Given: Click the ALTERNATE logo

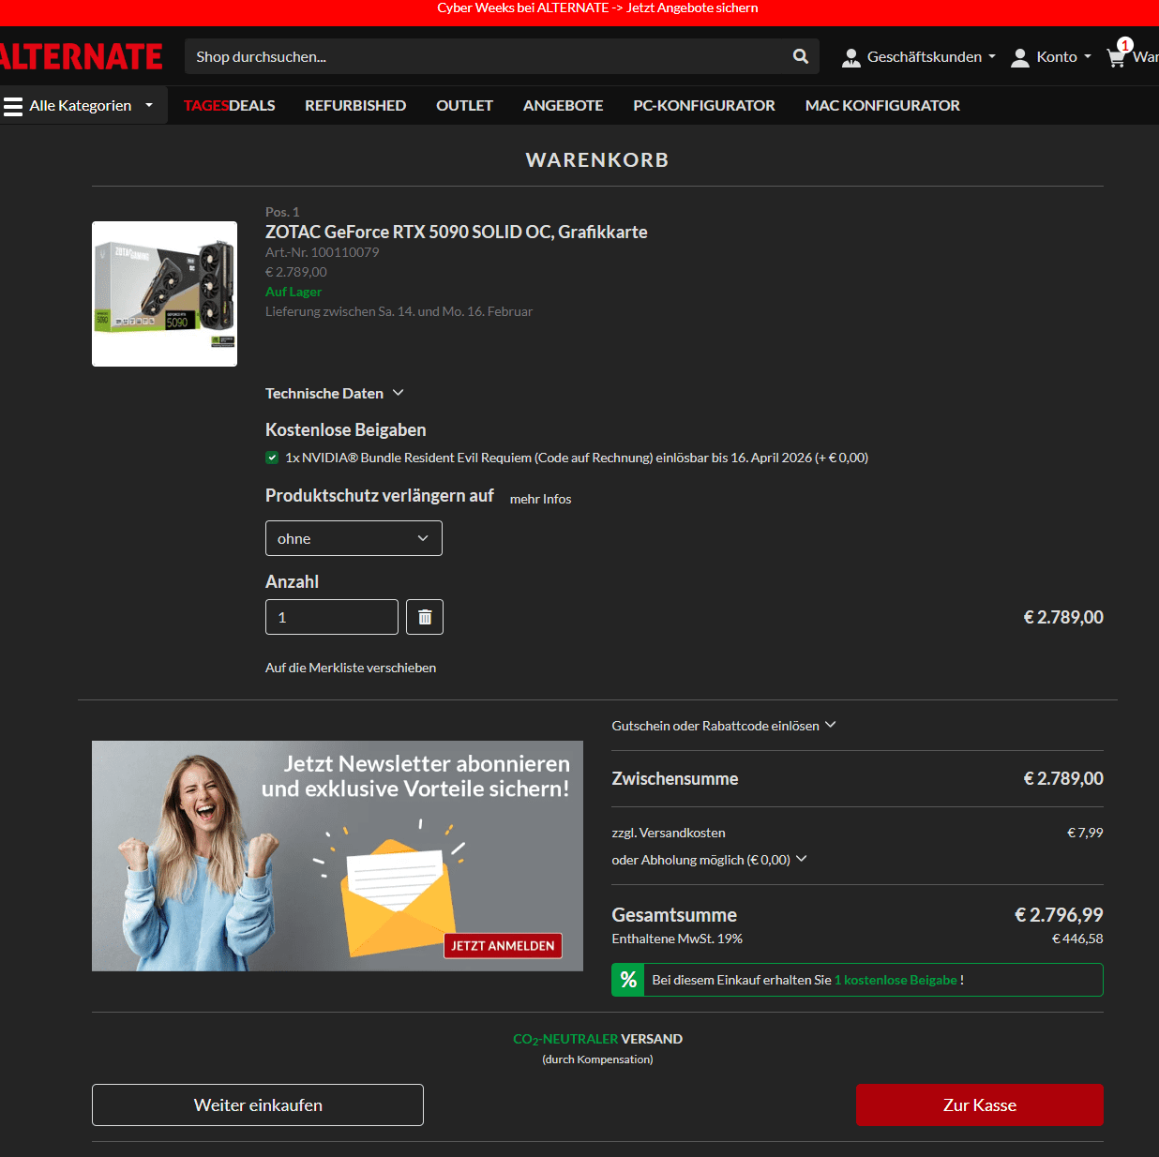Looking at the screenshot, I should 82,56.
